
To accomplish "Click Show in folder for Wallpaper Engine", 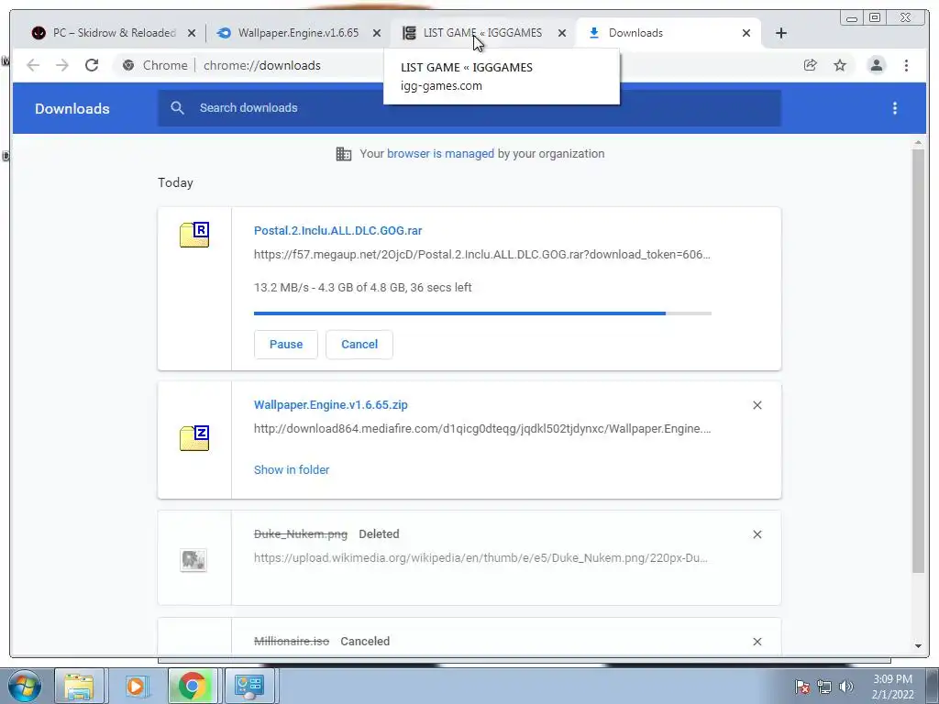I will coord(292,470).
